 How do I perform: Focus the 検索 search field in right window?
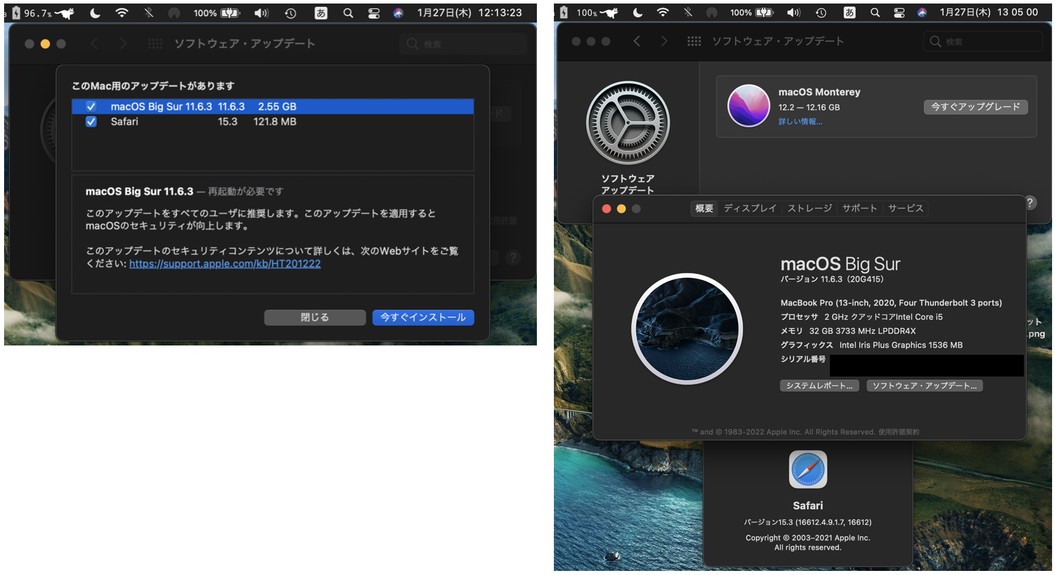983,42
